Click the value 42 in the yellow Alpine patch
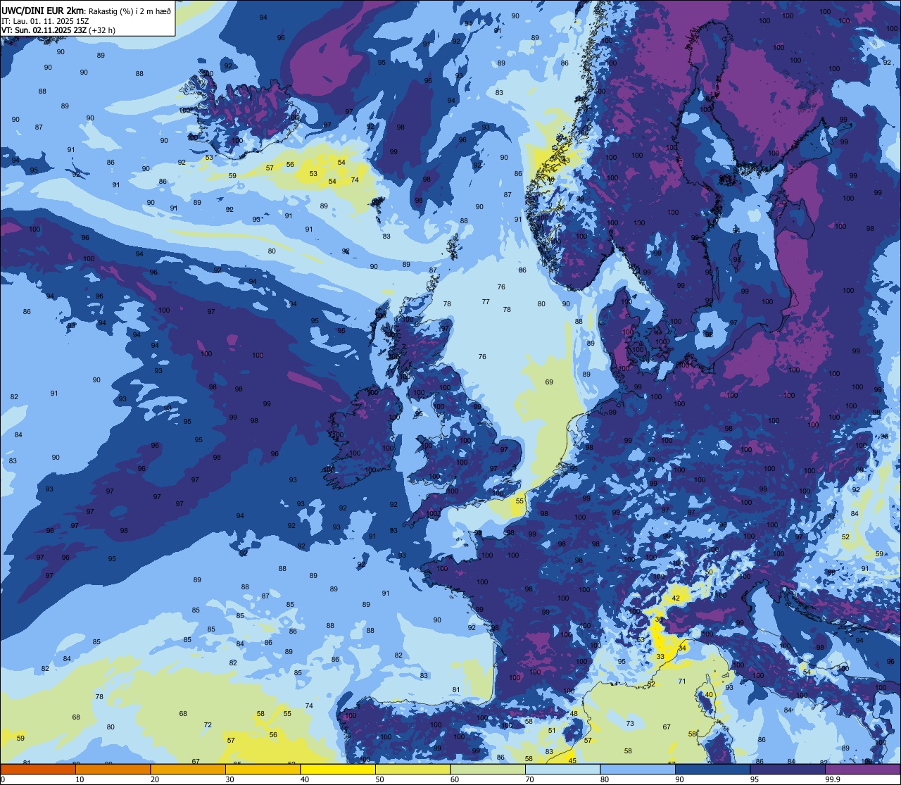This screenshot has height=785, width=901. pos(676,598)
